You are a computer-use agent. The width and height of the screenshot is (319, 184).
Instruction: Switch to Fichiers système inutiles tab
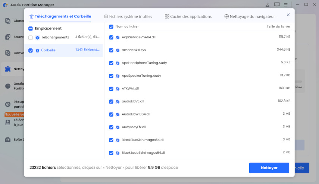pos(128,16)
